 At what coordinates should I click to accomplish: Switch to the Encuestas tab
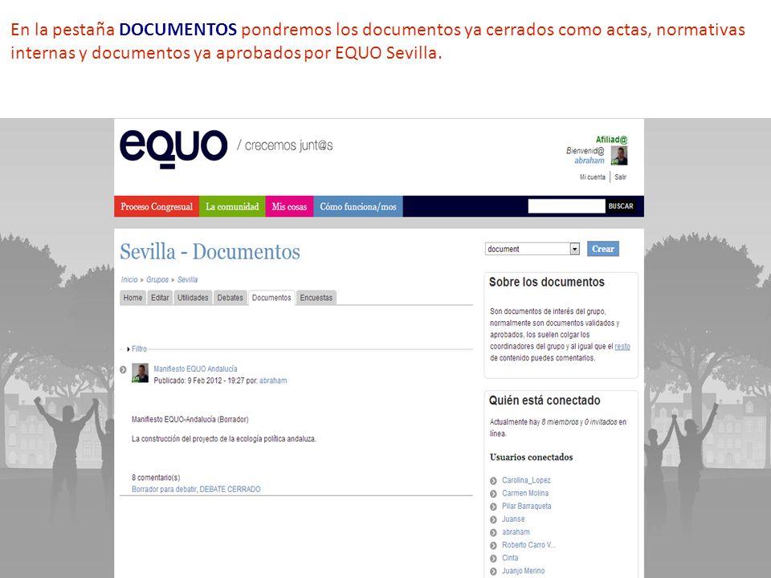pyautogui.click(x=316, y=298)
